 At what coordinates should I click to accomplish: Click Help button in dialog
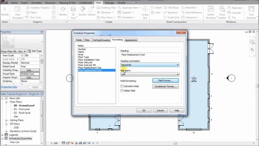tap(177, 110)
